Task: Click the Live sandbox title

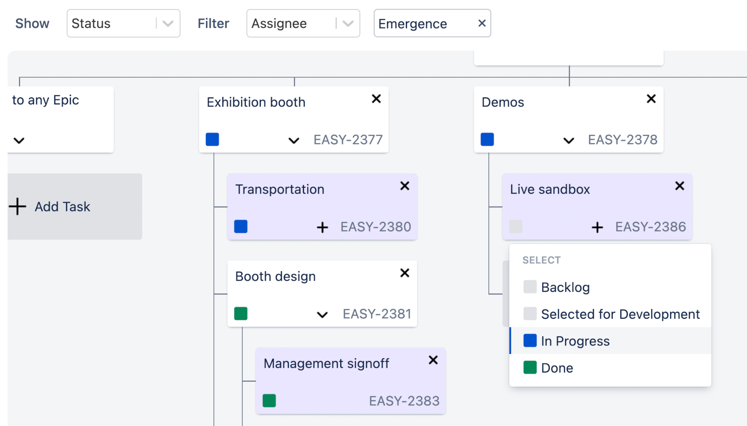Action: coord(550,189)
